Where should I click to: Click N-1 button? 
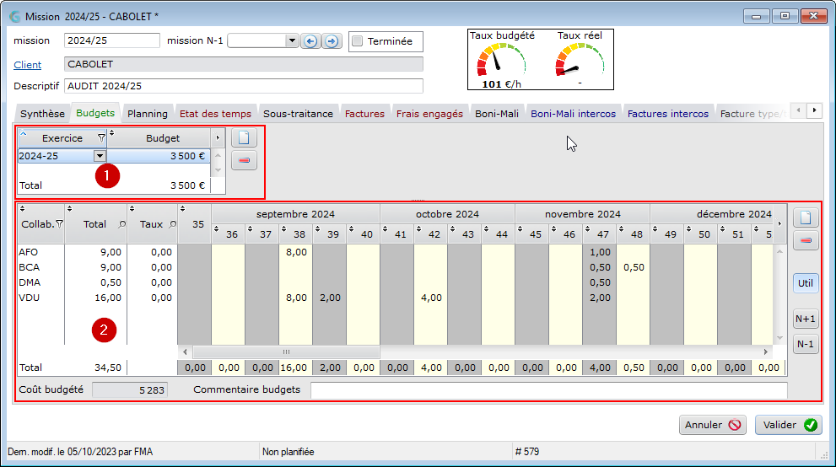[806, 344]
